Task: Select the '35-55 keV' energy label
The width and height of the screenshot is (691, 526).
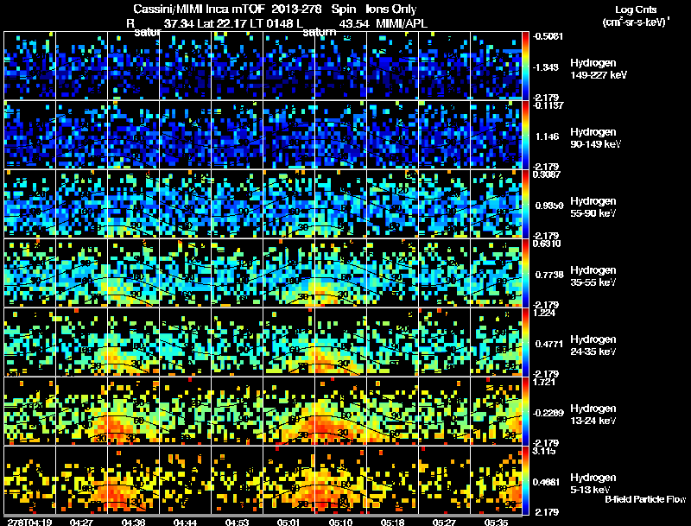Action: 593,282
